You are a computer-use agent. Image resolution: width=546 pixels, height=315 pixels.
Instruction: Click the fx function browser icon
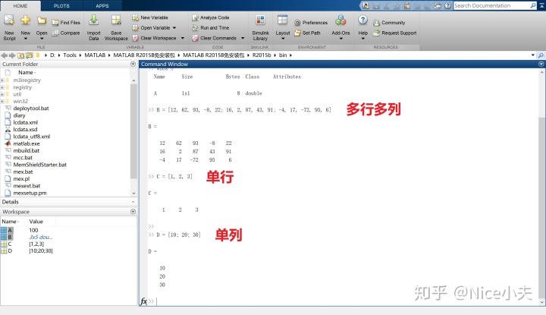point(143,301)
